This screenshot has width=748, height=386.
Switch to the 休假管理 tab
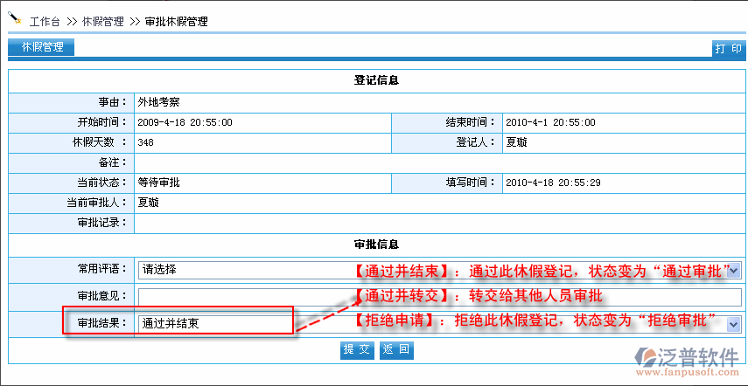pos(41,48)
